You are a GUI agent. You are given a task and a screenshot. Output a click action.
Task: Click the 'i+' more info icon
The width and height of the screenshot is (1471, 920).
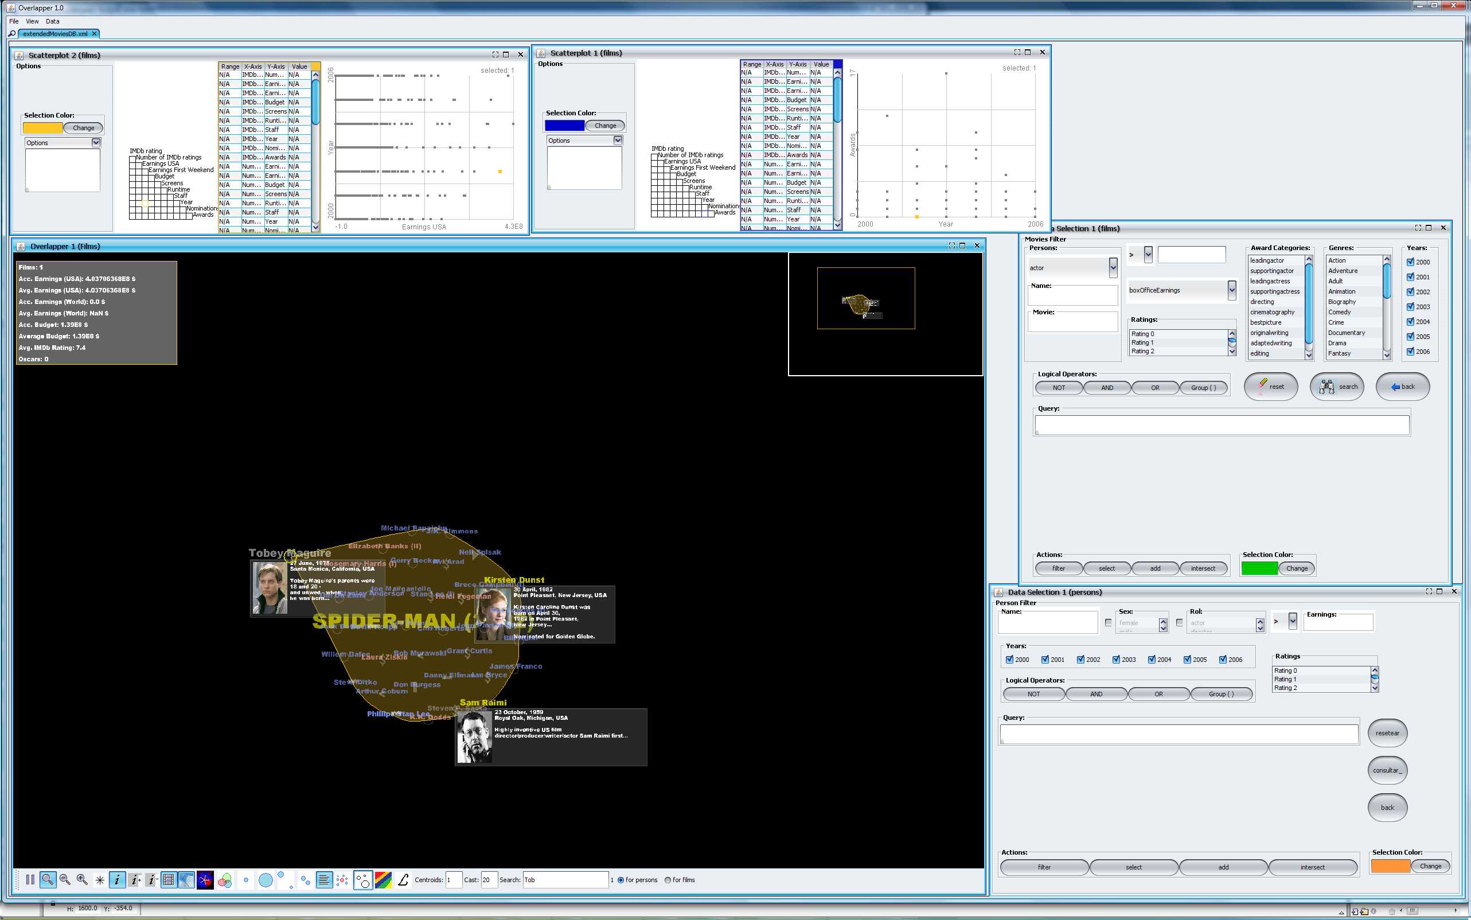pos(135,880)
